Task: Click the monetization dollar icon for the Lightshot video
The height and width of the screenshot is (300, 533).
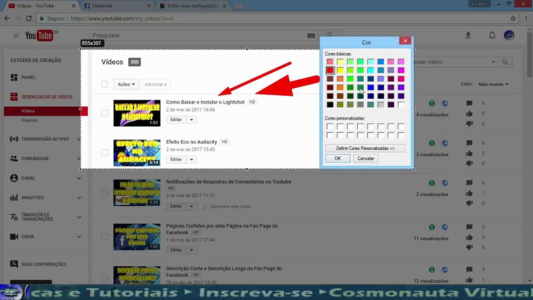Action: click(x=432, y=103)
